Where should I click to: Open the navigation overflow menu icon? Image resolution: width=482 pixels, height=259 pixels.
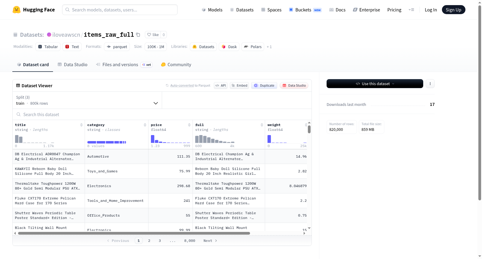(x=411, y=10)
